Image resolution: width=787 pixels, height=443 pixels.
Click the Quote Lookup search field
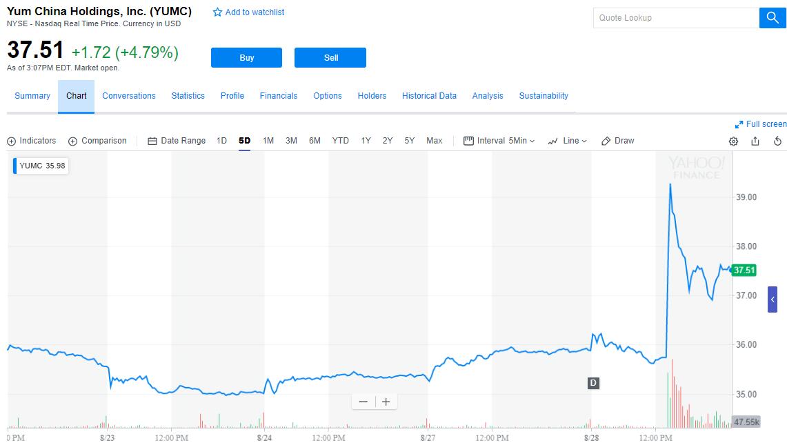675,18
